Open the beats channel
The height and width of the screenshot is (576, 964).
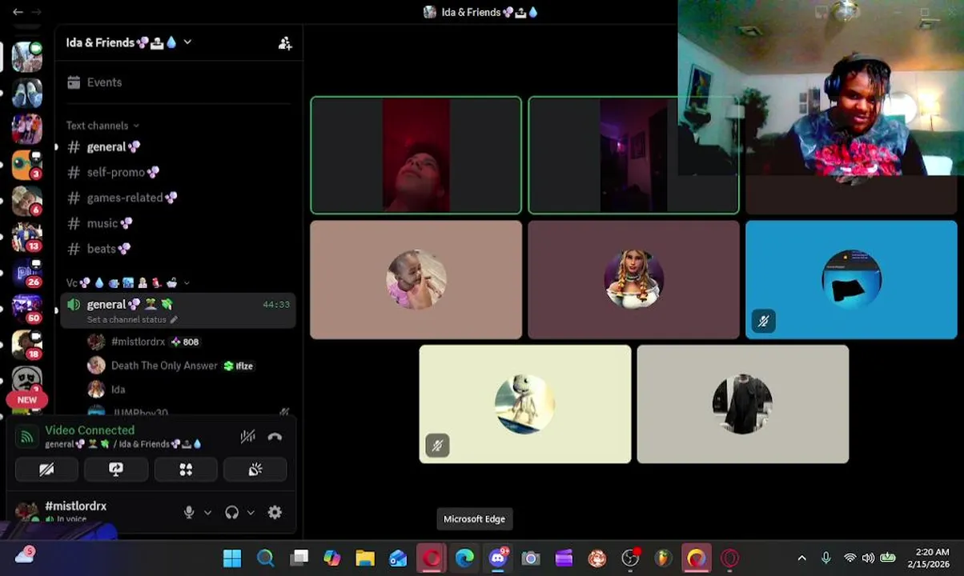[x=178, y=249]
